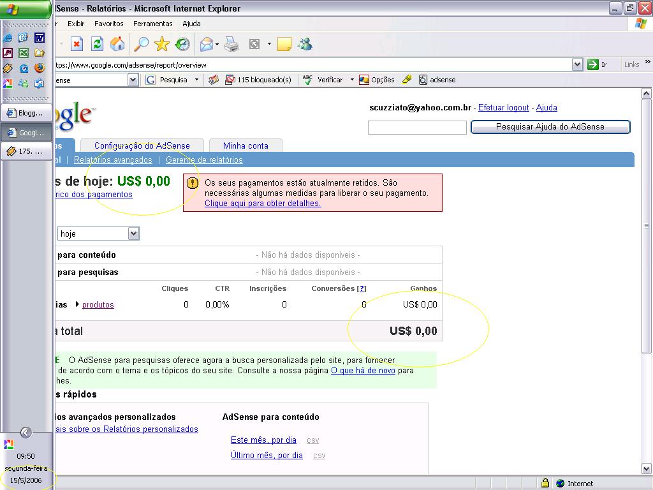Click the yellow note icon in the toolbar
Image resolution: width=653 pixels, height=490 pixels.
click(284, 44)
